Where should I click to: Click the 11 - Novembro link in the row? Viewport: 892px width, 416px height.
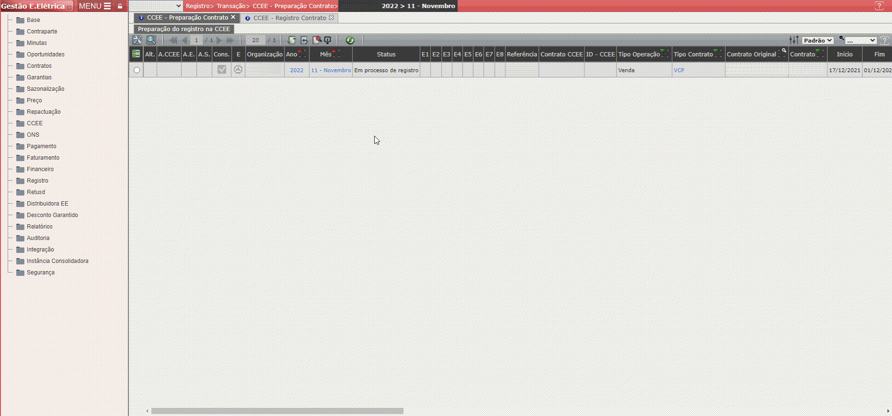[x=331, y=70]
